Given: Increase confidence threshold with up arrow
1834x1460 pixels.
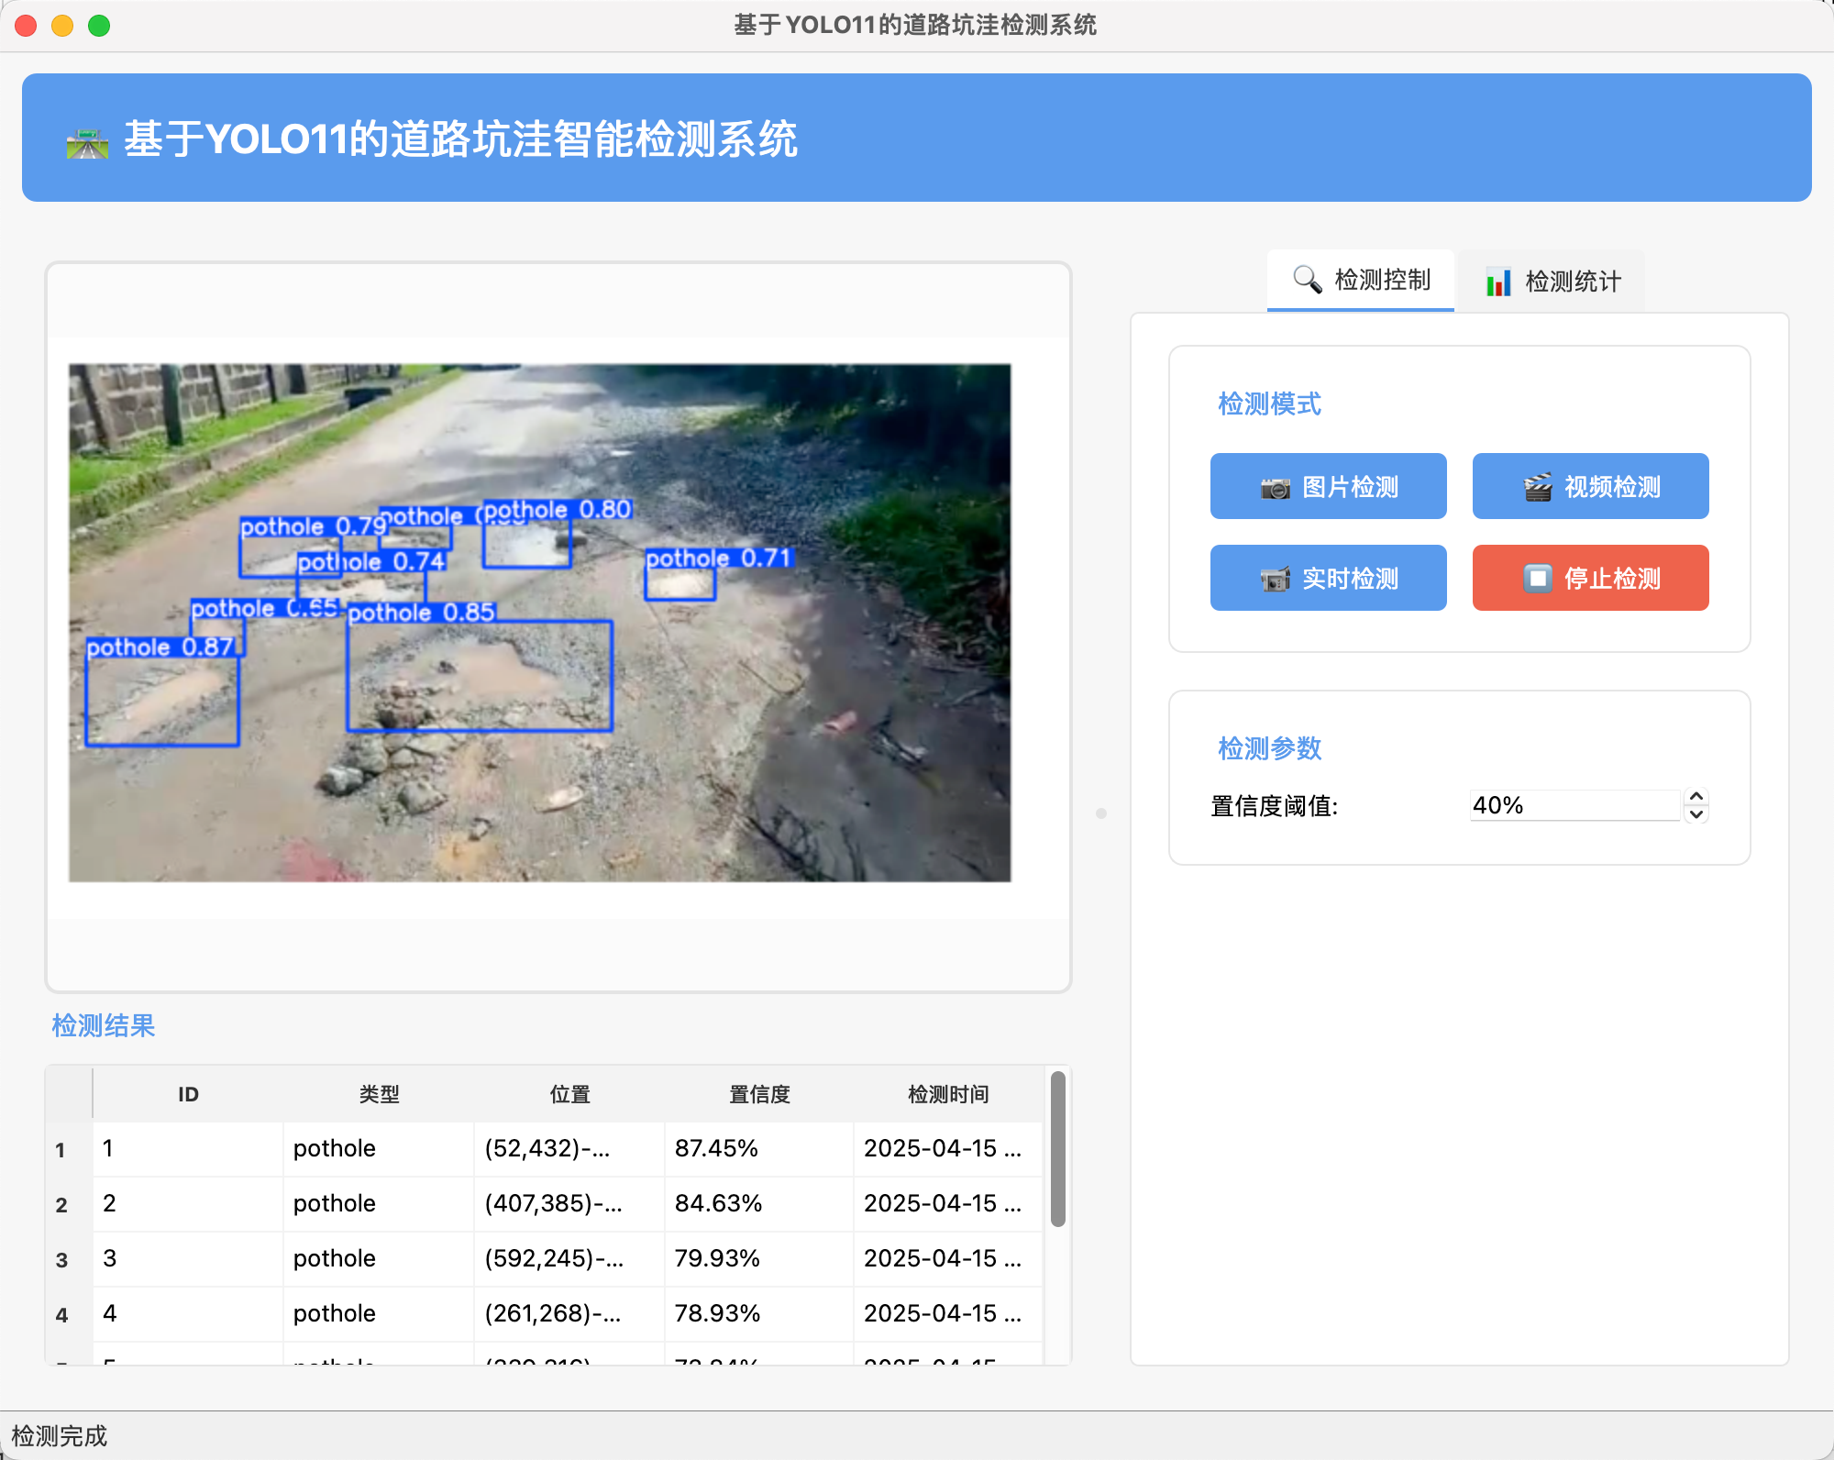Looking at the screenshot, I should click(x=1696, y=796).
